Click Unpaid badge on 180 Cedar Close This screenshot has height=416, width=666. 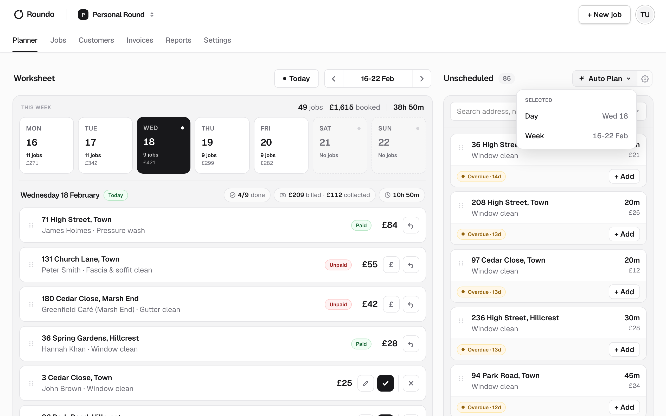pyautogui.click(x=338, y=304)
